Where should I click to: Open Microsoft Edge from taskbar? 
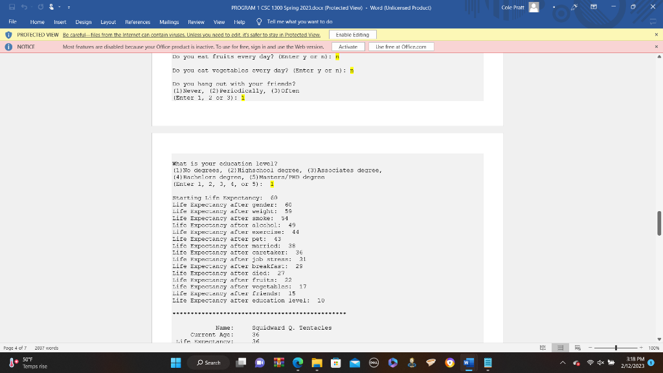pyautogui.click(x=298, y=363)
